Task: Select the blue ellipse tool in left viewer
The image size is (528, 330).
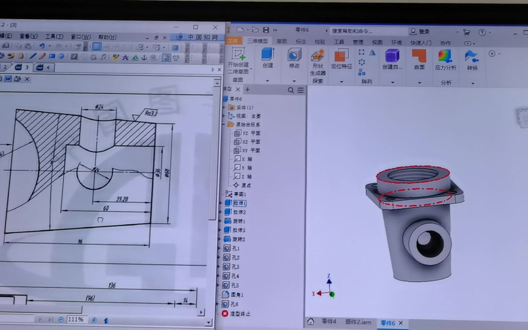Action: (x=61, y=57)
